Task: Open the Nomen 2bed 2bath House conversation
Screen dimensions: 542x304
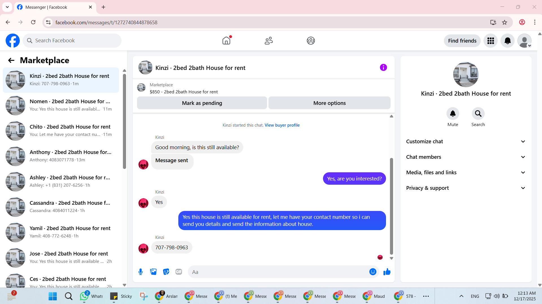Action: click(x=61, y=105)
